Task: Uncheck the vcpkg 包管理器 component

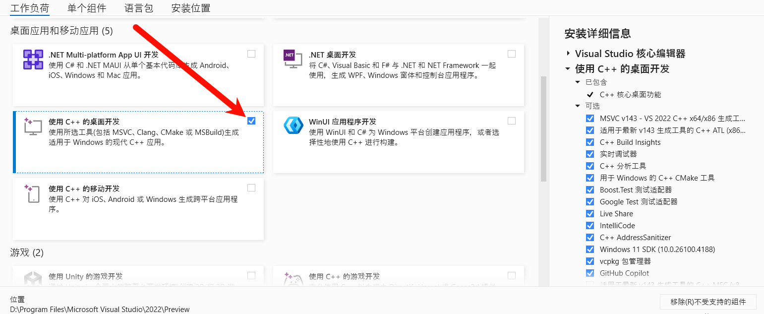Action: (590, 261)
